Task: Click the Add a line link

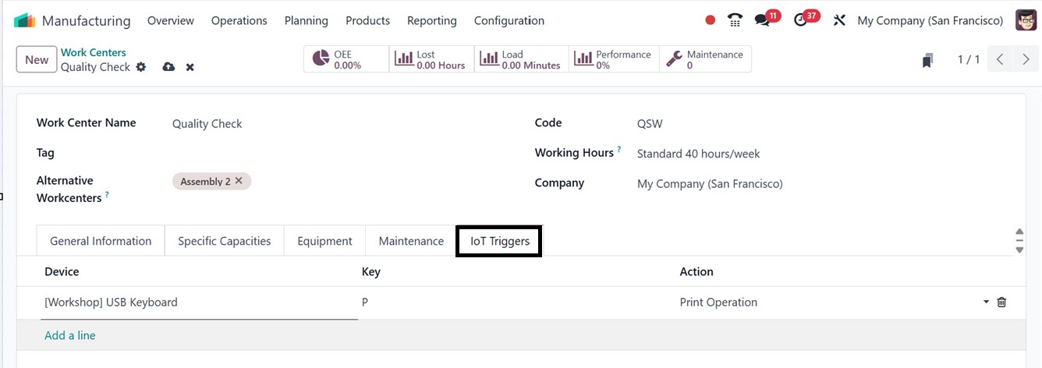Action: tap(70, 335)
